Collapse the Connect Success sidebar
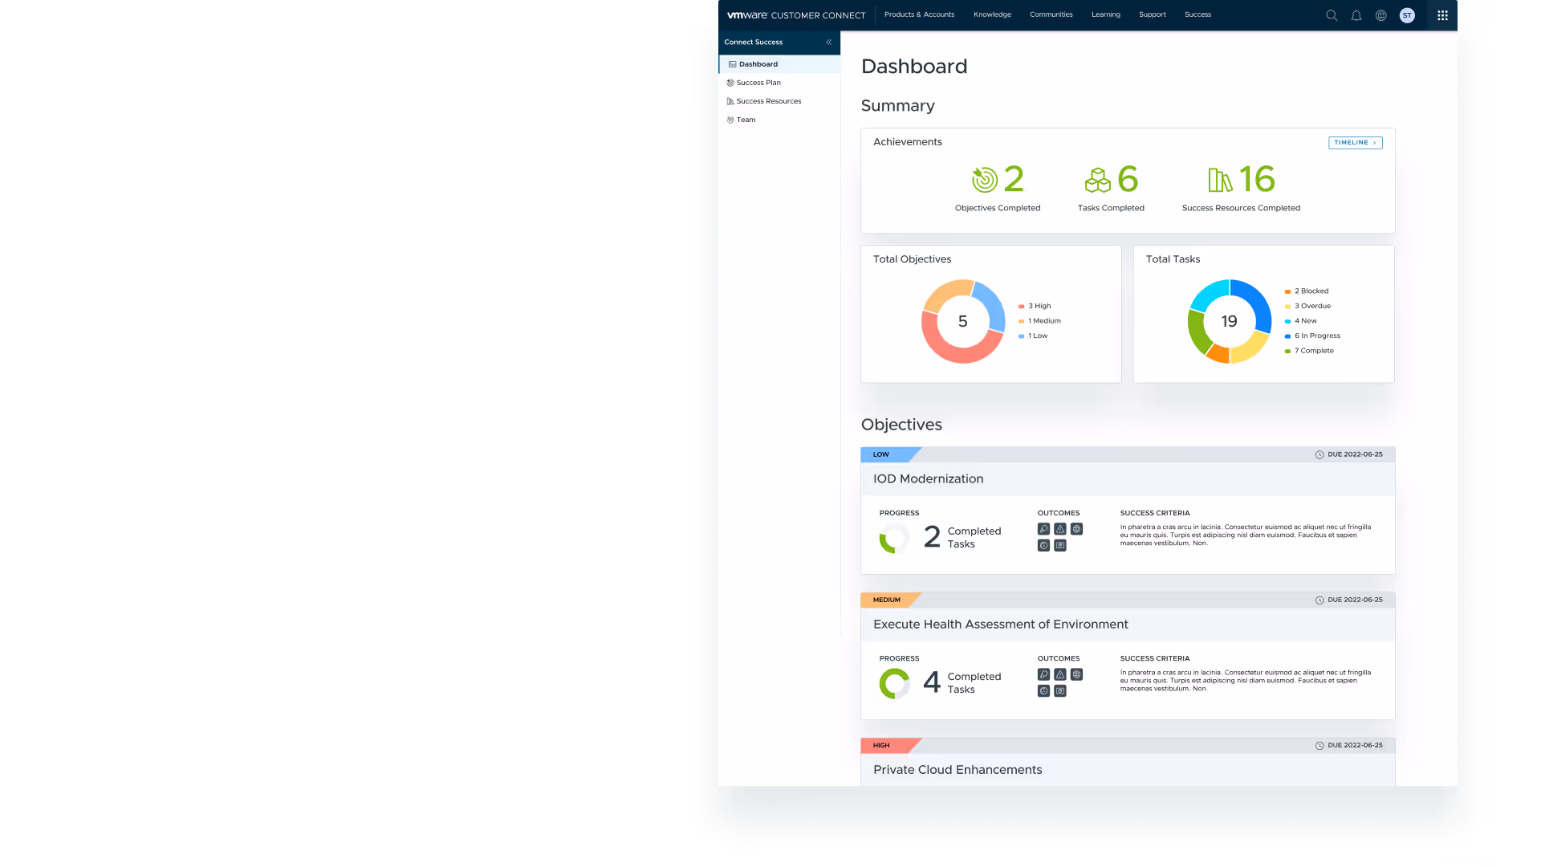1541x867 pixels. point(829,42)
